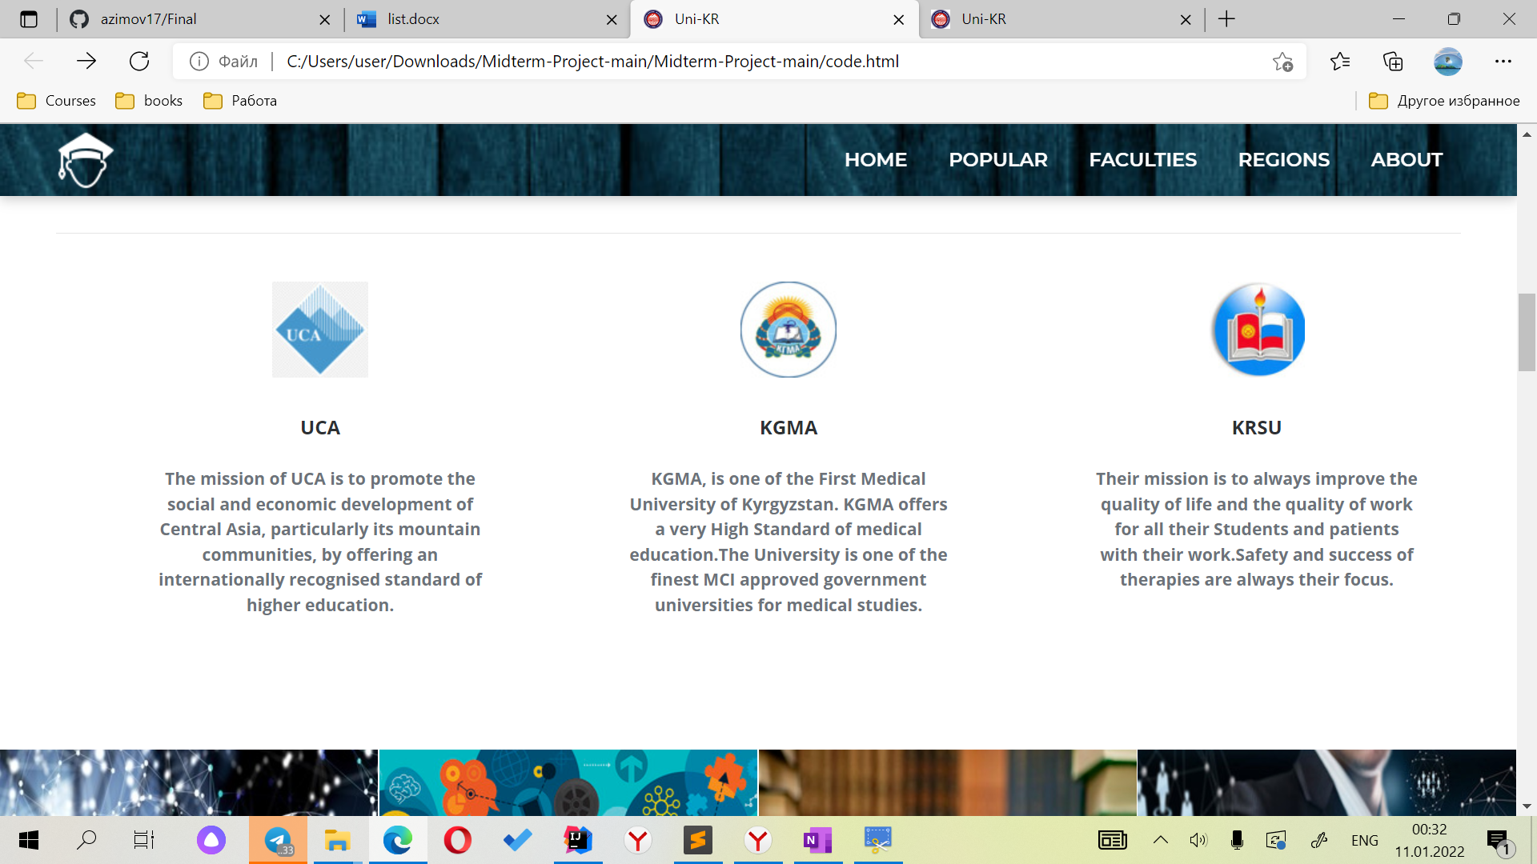Click the KGMA university emblem
Viewport: 1537px width, 864px height.
click(788, 329)
